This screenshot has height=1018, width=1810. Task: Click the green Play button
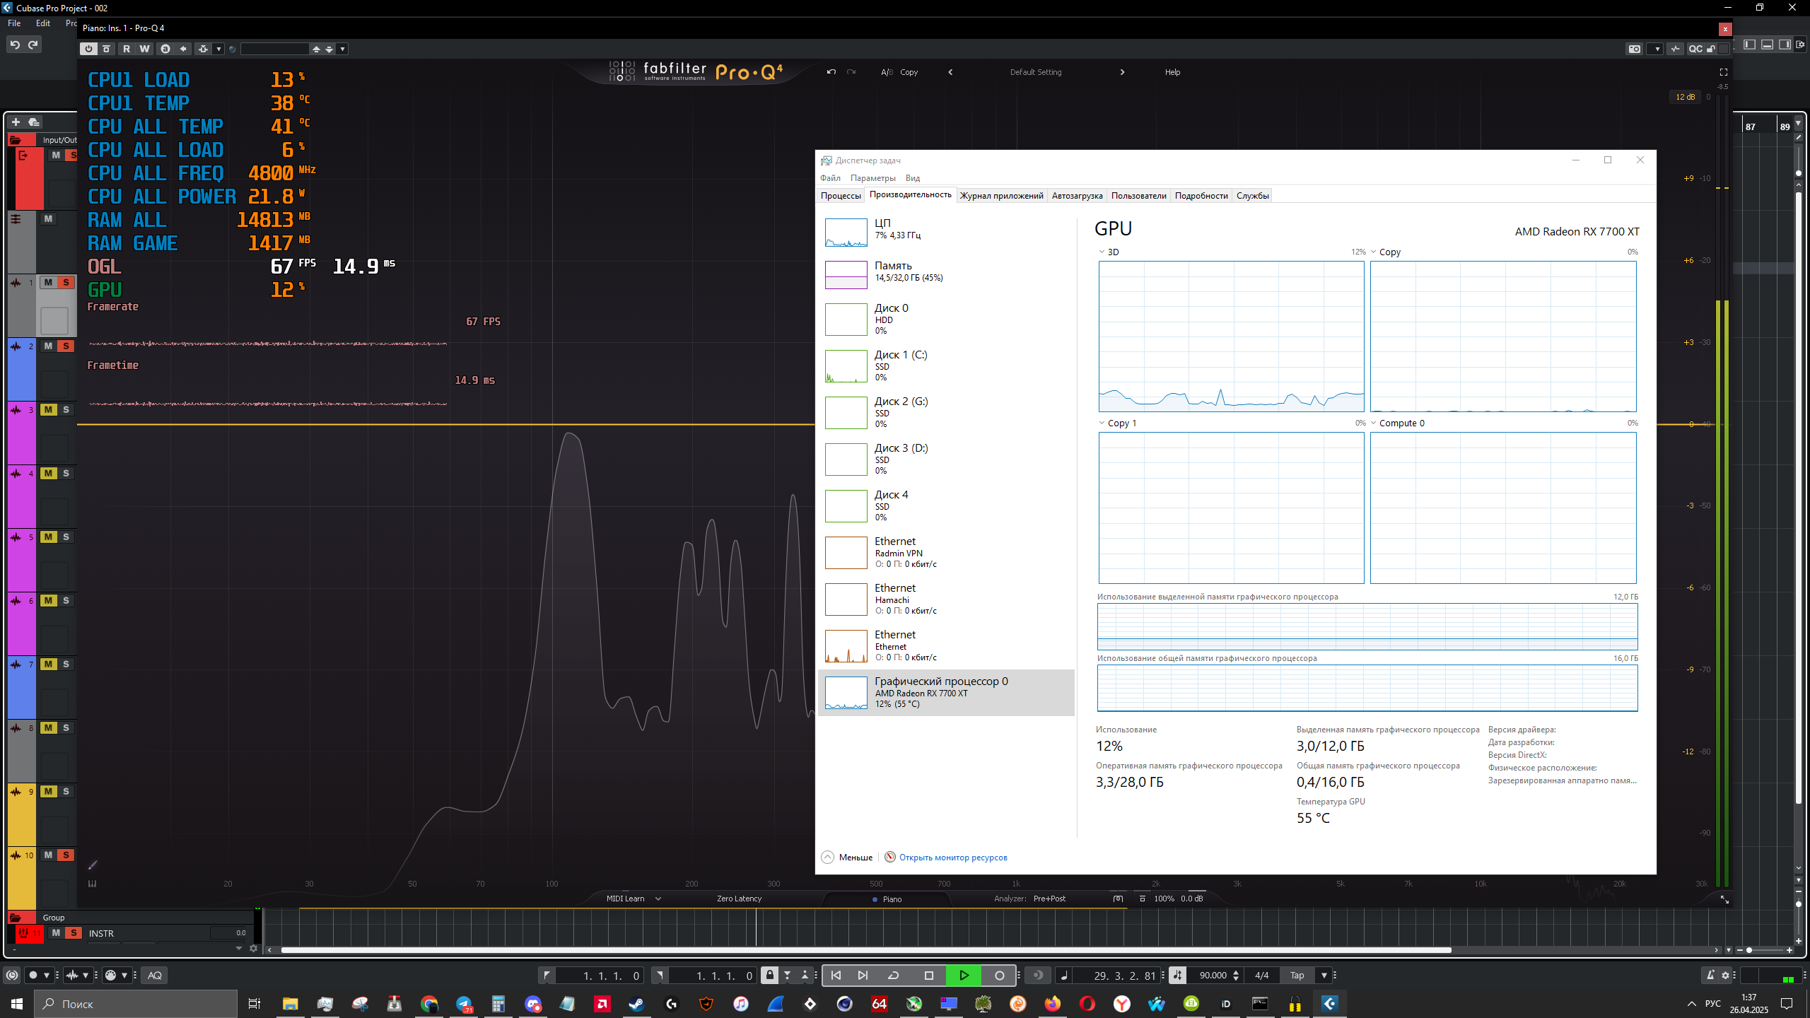(x=964, y=976)
